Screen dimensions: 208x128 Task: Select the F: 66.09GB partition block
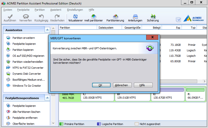(x=195, y=94)
